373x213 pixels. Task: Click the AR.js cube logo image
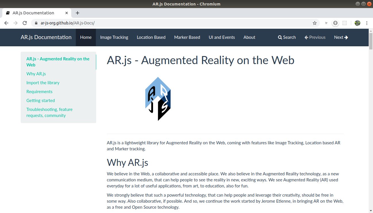158,99
